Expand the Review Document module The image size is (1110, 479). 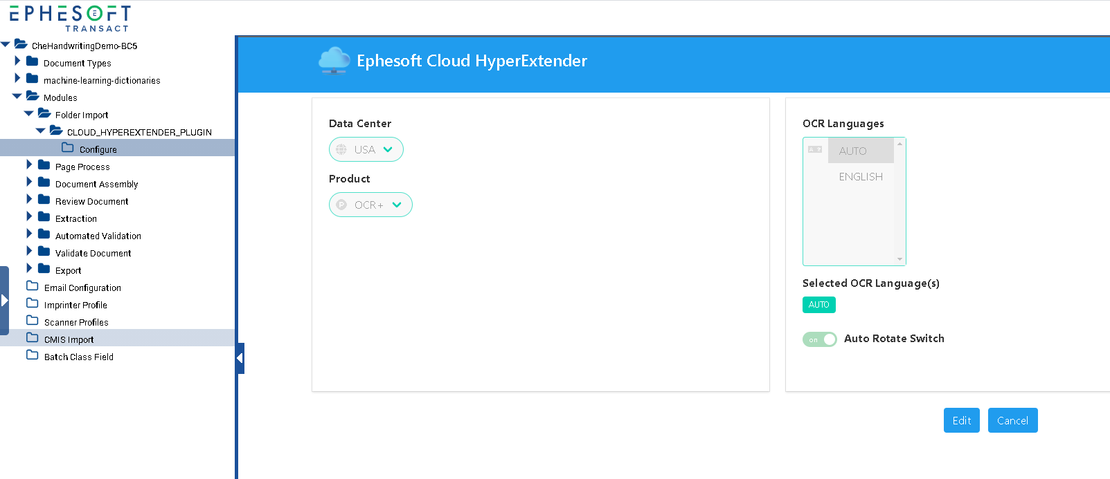[29, 200]
